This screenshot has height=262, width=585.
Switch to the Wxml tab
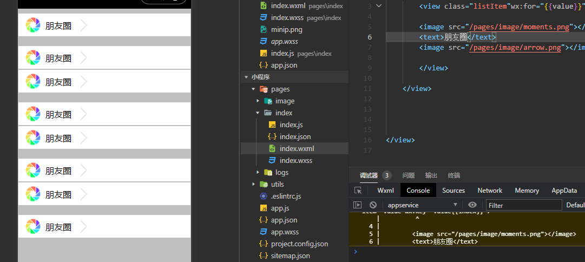click(385, 191)
